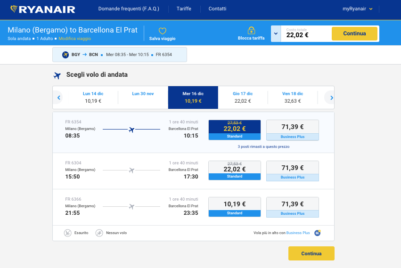Click the plane icon on flight FR 6366
This screenshot has width=401, height=268.
(x=131, y=207)
